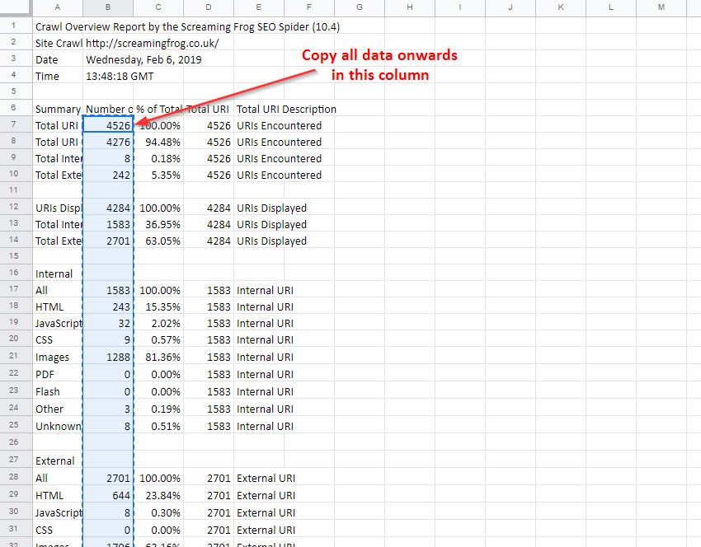Click column M header
This screenshot has height=547, width=701.
click(661, 7)
